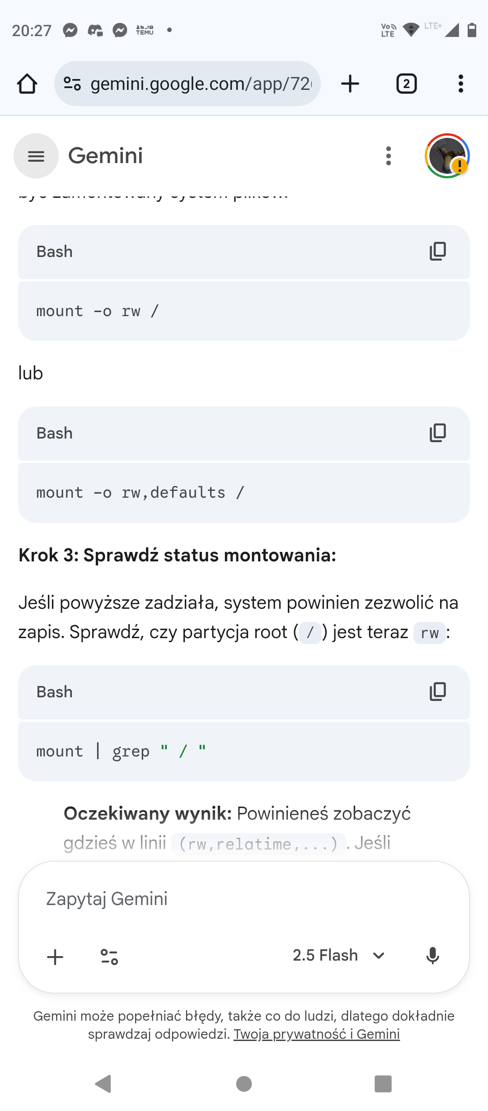Click the chevron next to 2.5 Flash
Screen dimensions: 488x1111
click(x=379, y=955)
